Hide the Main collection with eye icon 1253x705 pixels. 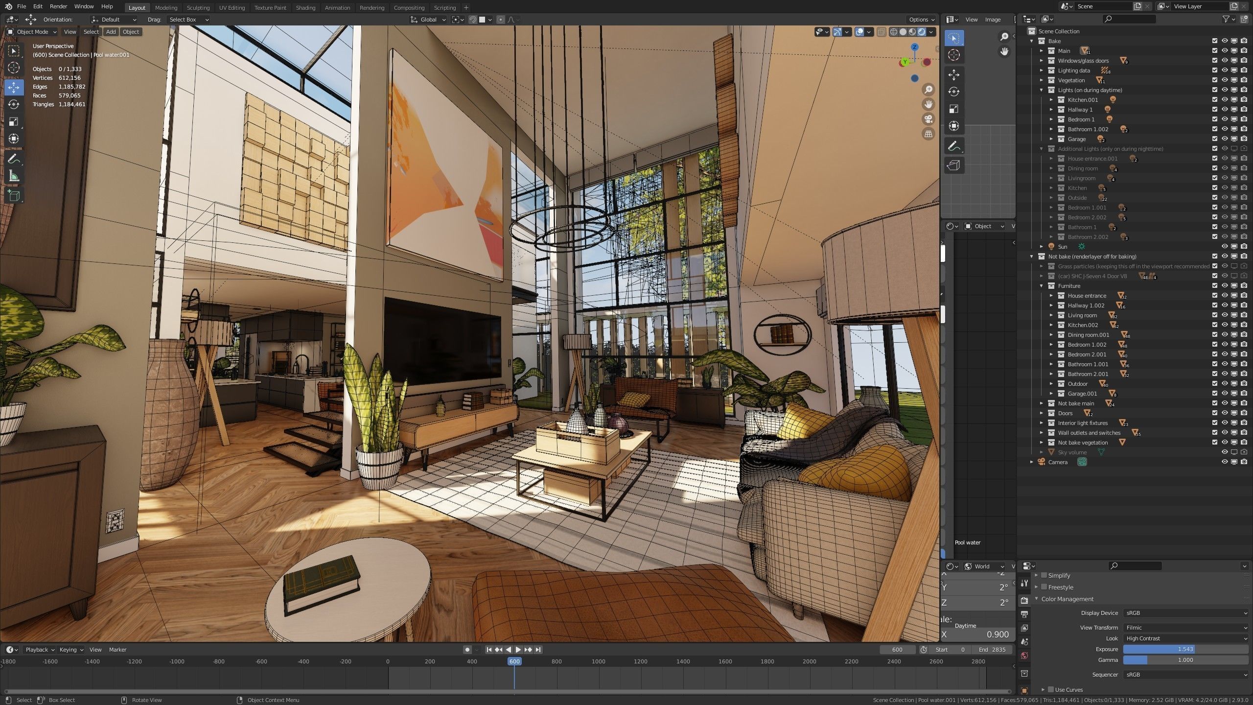1225,51
